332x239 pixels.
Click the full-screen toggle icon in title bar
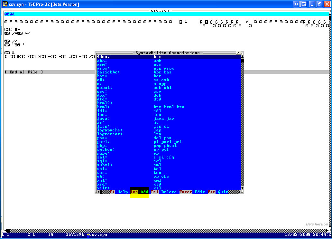296,4
